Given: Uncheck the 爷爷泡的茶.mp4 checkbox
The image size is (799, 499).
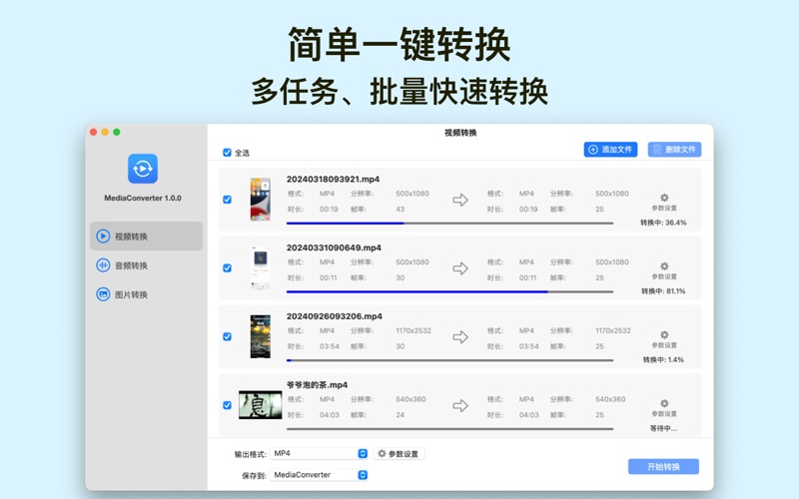Looking at the screenshot, I should pyautogui.click(x=228, y=405).
